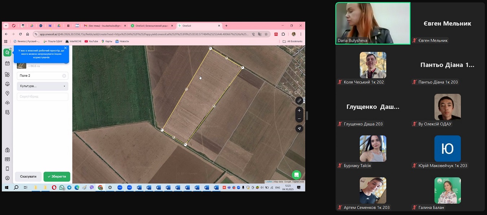Open the YouTube bookmark

tap(91, 41)
